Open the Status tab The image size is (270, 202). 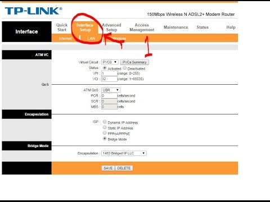point(202,27)
